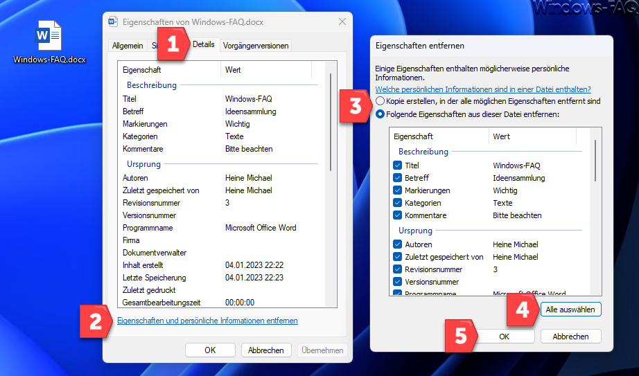
Task: Open the Vorgängerversionen tab
Action: coord(256,46)
